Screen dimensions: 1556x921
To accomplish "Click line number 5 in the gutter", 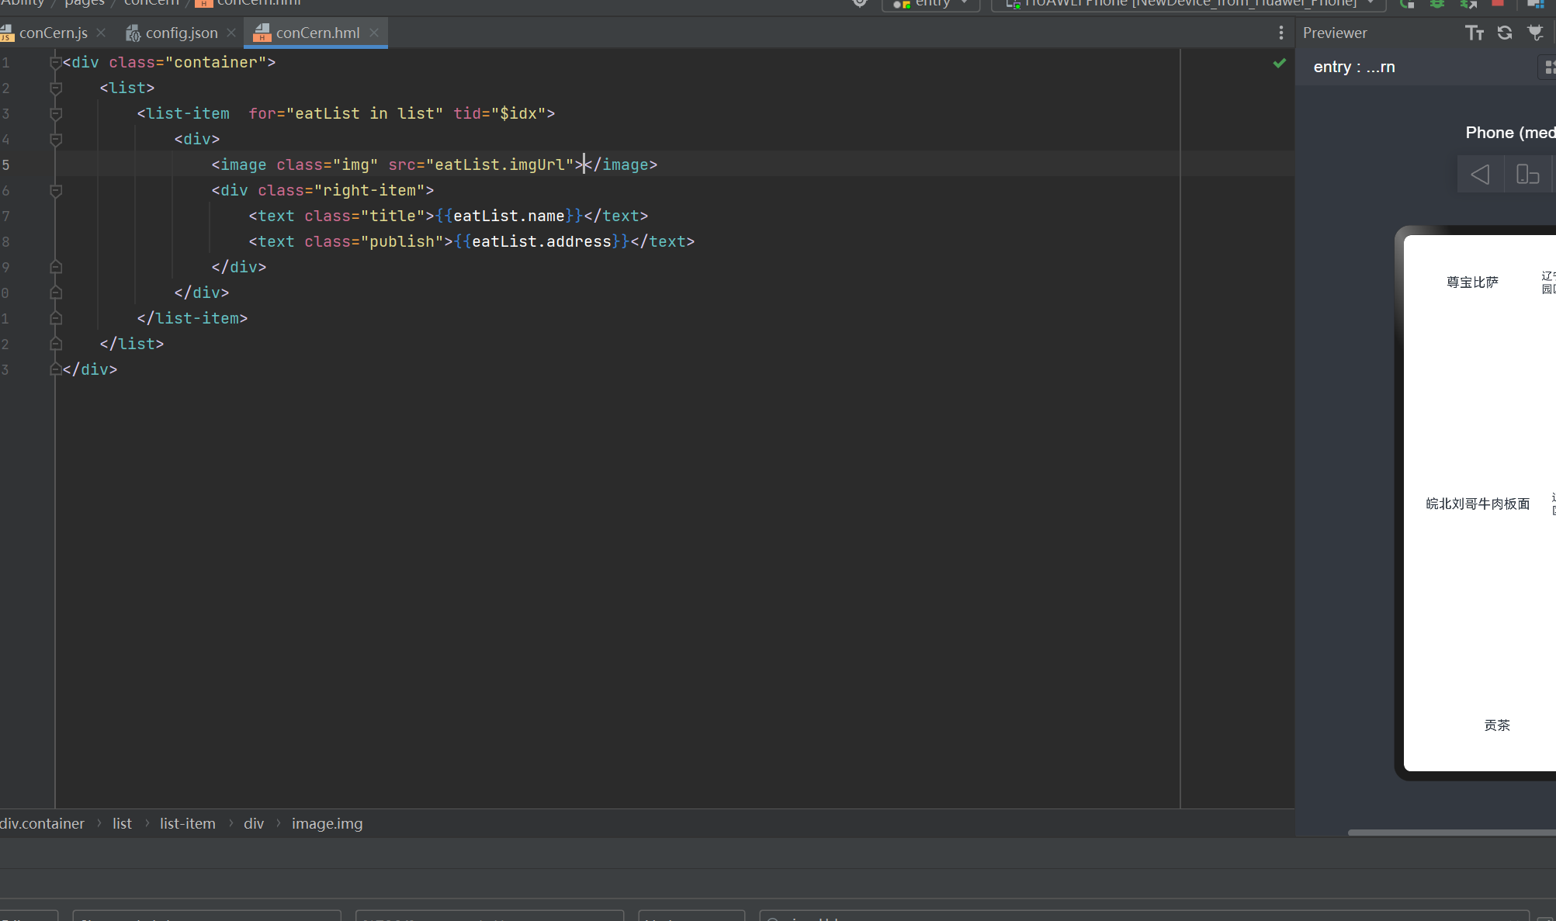I will click(6, 164).
